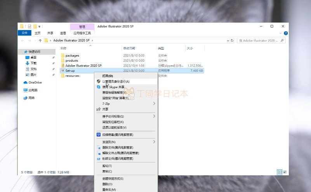Click icon beside 解除文件占用 entry

[99, 153]
